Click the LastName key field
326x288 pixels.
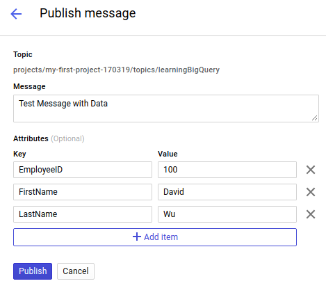[x=83, y=214]
